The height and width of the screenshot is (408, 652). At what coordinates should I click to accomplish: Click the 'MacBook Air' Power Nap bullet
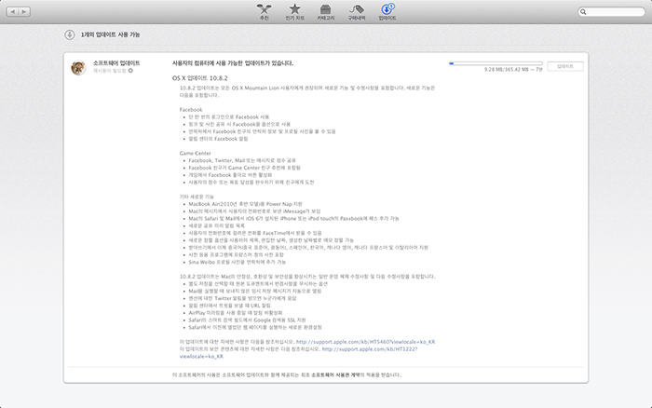[x=245, y=204]
